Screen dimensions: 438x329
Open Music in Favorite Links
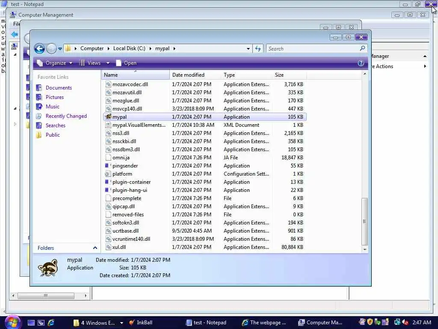click(53, 107)
